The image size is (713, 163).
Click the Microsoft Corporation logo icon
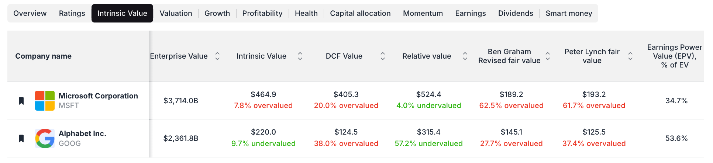[x=45, y=101]
